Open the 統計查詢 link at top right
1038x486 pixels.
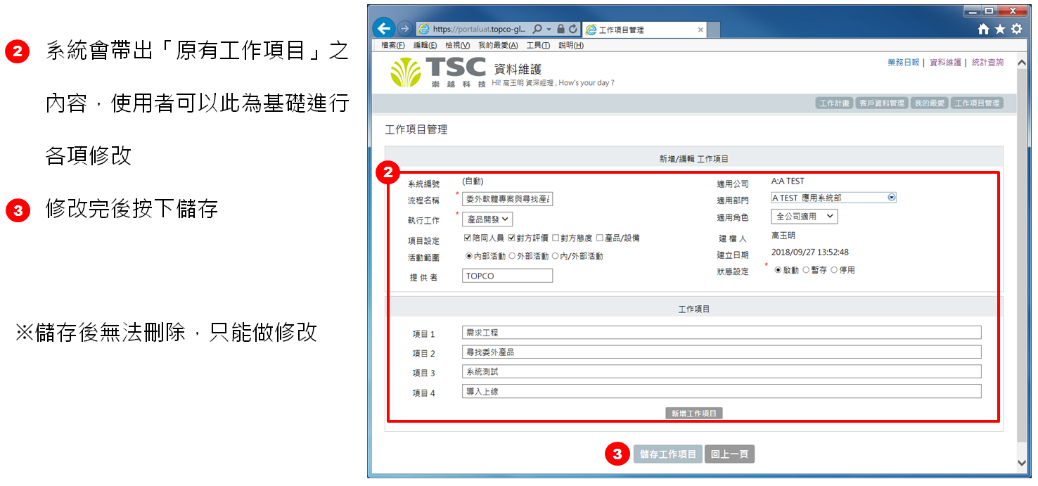[987, 63]
